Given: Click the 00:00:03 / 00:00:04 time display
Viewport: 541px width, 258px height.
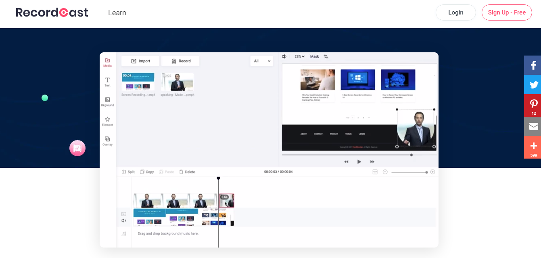Looking at the screenshot, I should (278, 172).
